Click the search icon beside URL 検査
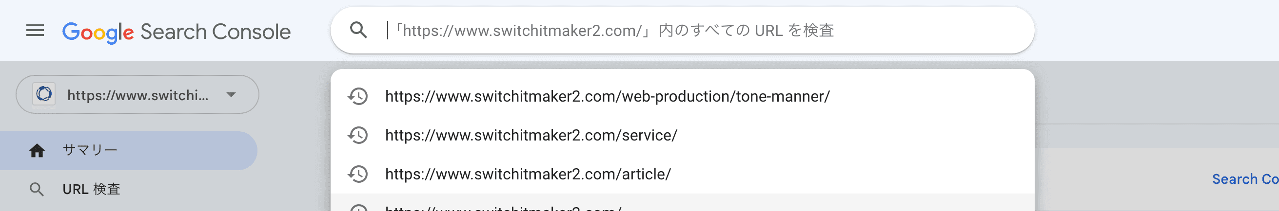The image size is (1279, 211). pos(37,189)
